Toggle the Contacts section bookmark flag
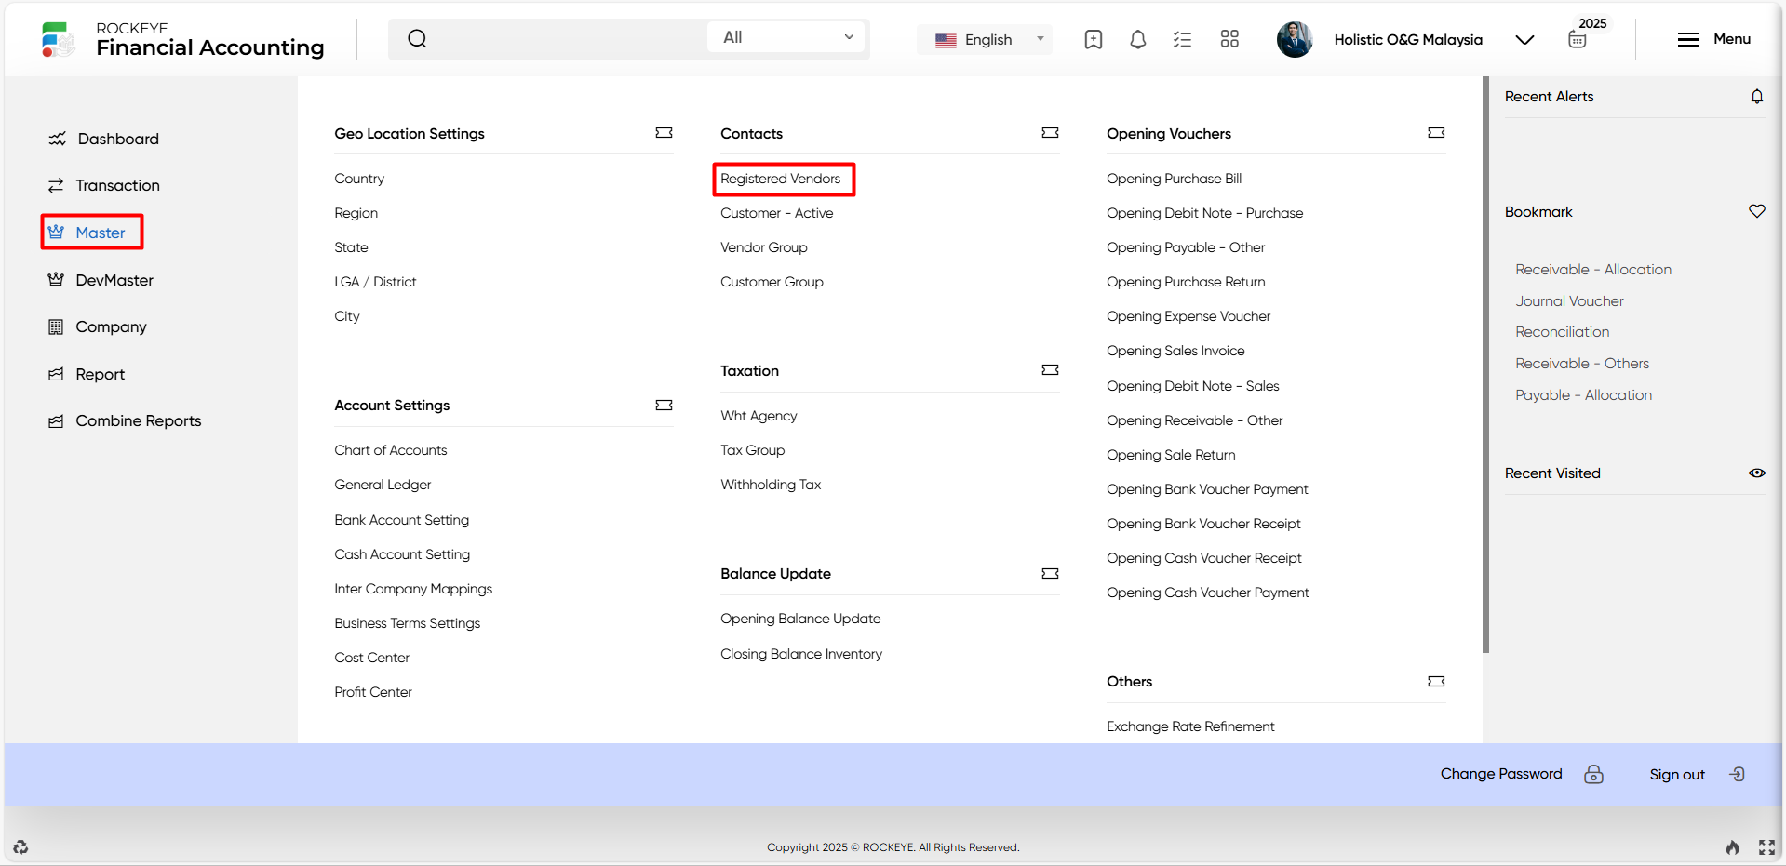Screen dimensions: 1786x866 1050,133
